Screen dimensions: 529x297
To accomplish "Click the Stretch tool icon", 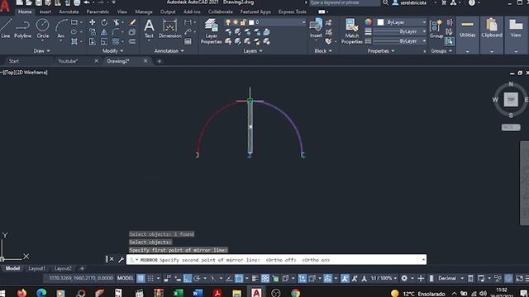I will 92,41.
